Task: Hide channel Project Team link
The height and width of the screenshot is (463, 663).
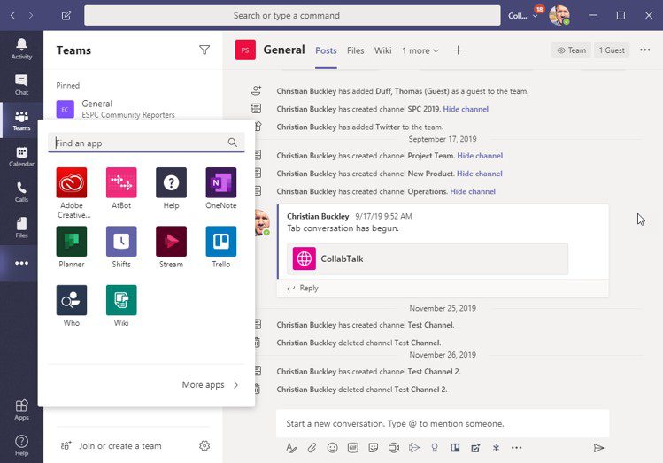Action: point(480,156)
